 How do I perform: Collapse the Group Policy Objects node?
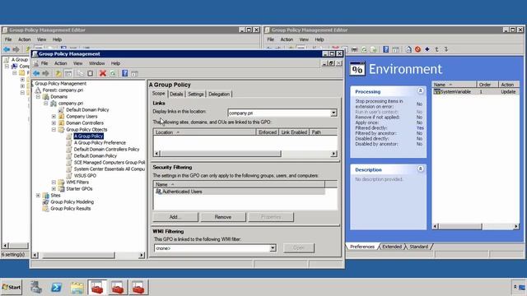(x=54, y=130)
